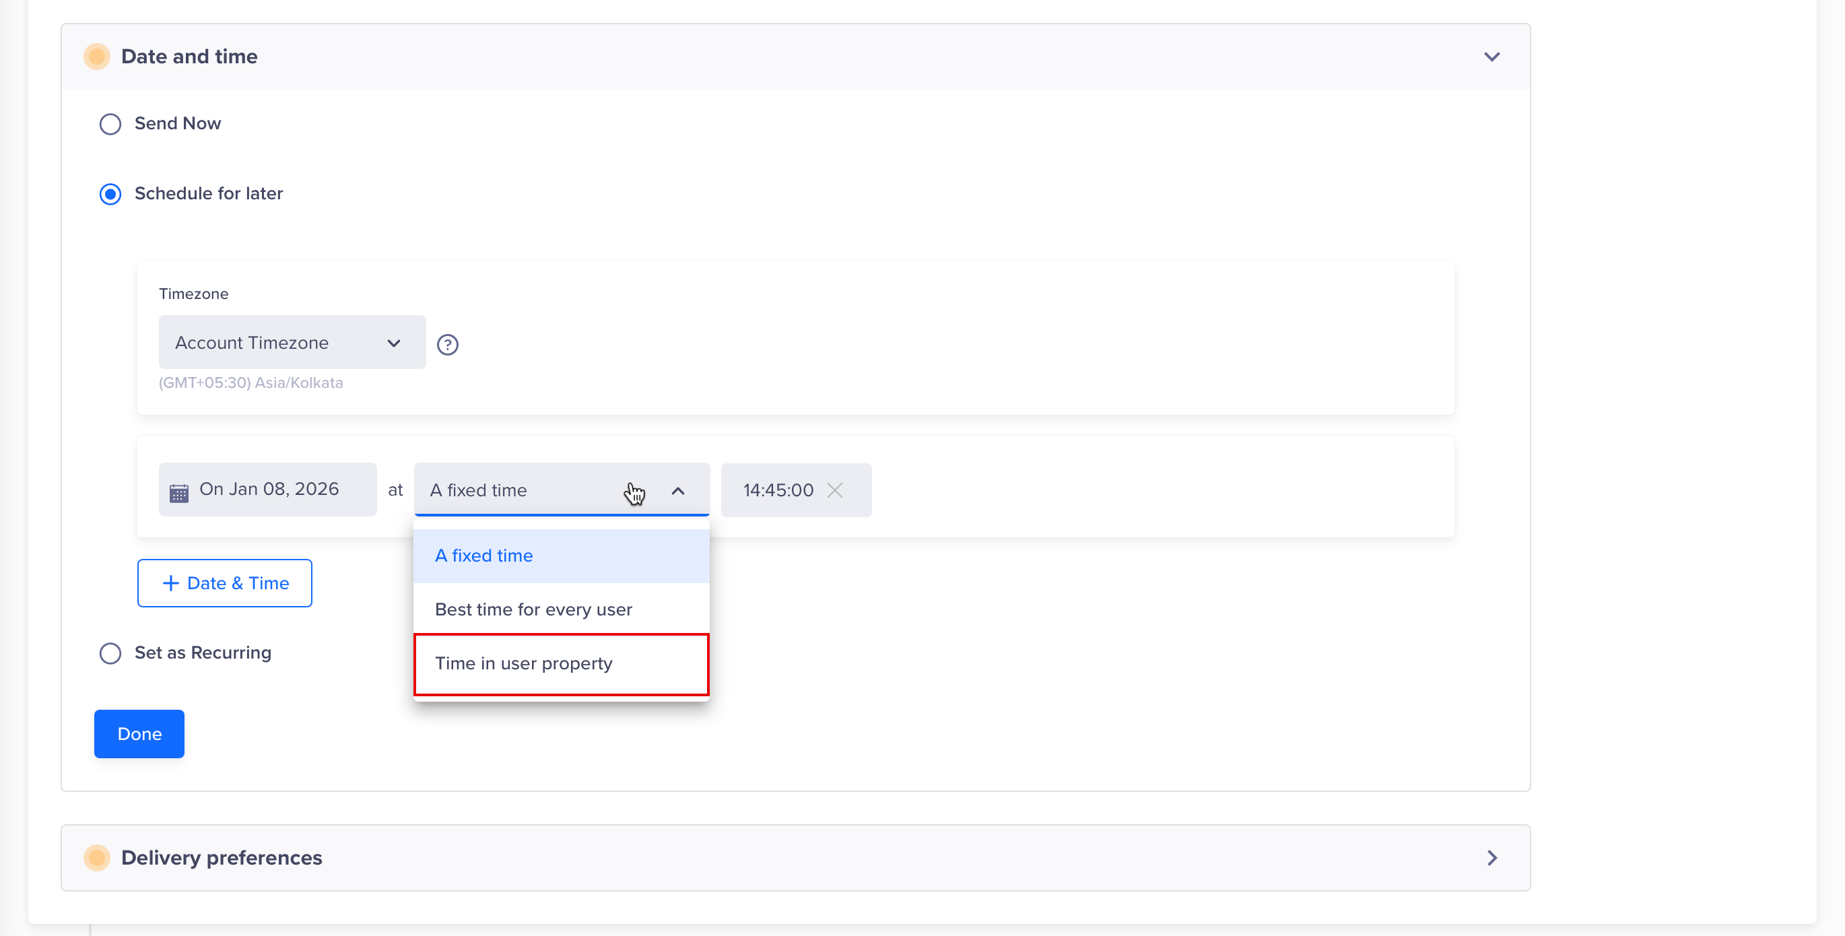Click the plus icon on Date & Time button
The height and width of the screenshot is (936, 1845).
pyautogui.click(x=170, y=583)
